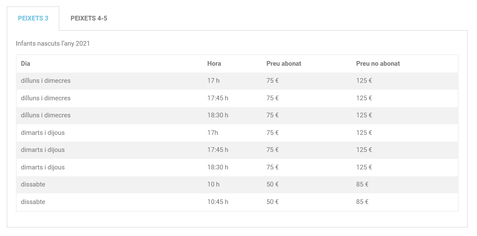
Task: Click the Hora column header
Action: tap(214, 64)
